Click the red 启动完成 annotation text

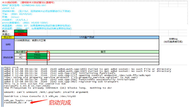click(59, 102)
